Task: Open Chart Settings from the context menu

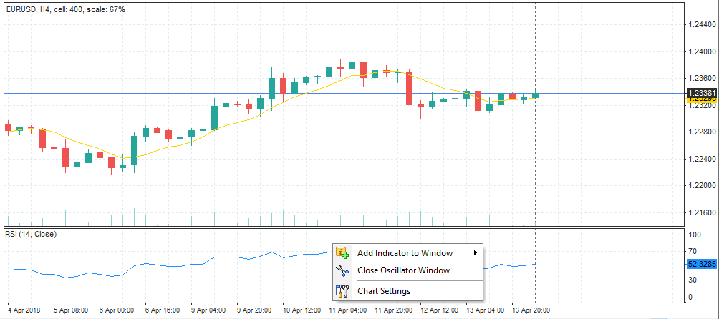Action: click(384, 291)
